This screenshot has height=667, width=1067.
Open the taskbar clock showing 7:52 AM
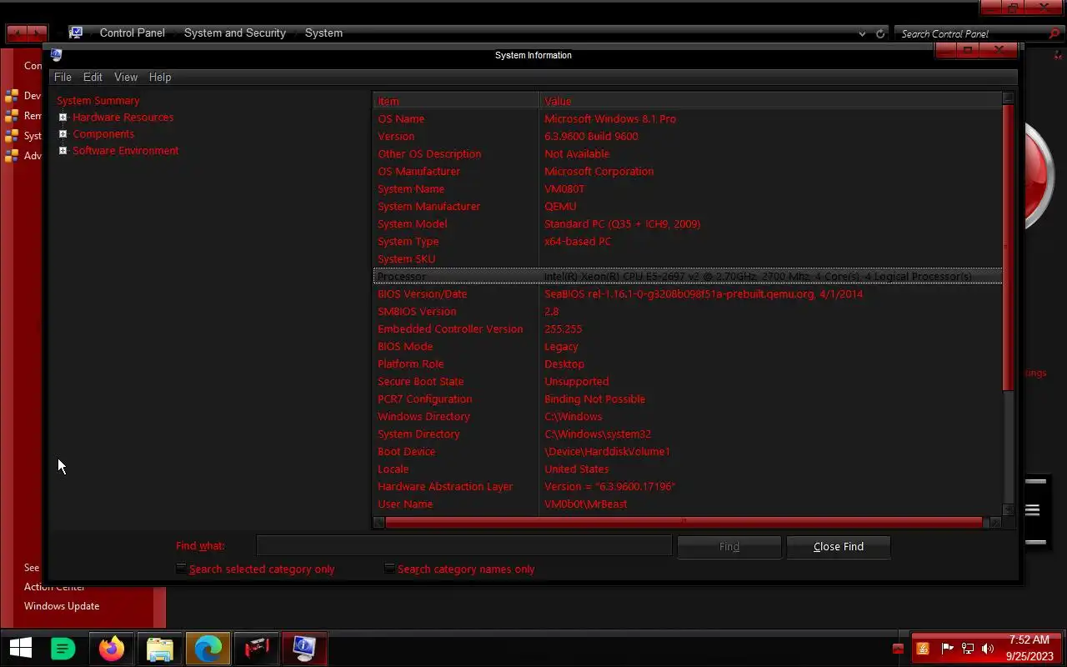click(x=1029, y=648)
